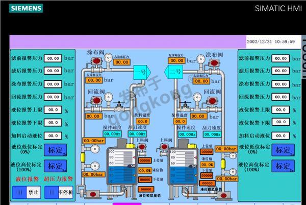306x205 pixels.
Task: Click unit one's 右涂布压力 00.00 value
Action: [122, 62]
